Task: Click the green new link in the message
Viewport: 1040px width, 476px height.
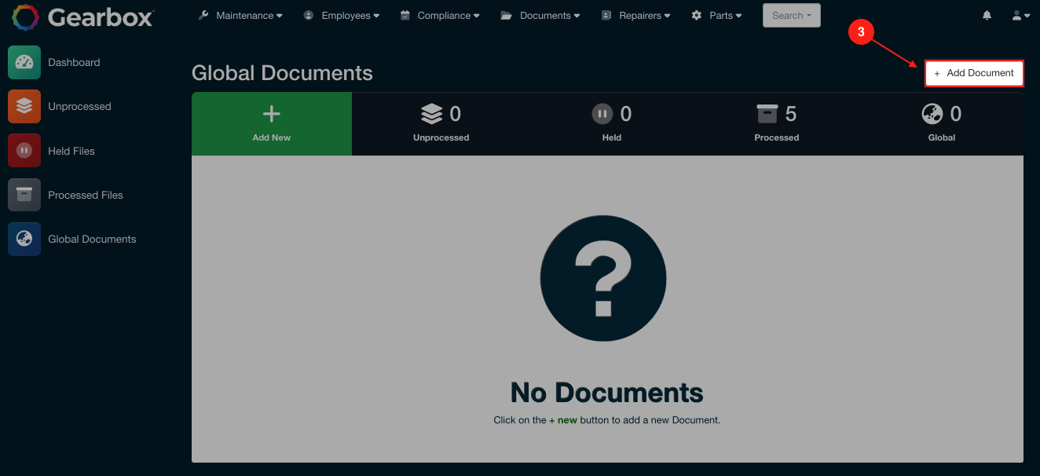Action: click(565, 419)
